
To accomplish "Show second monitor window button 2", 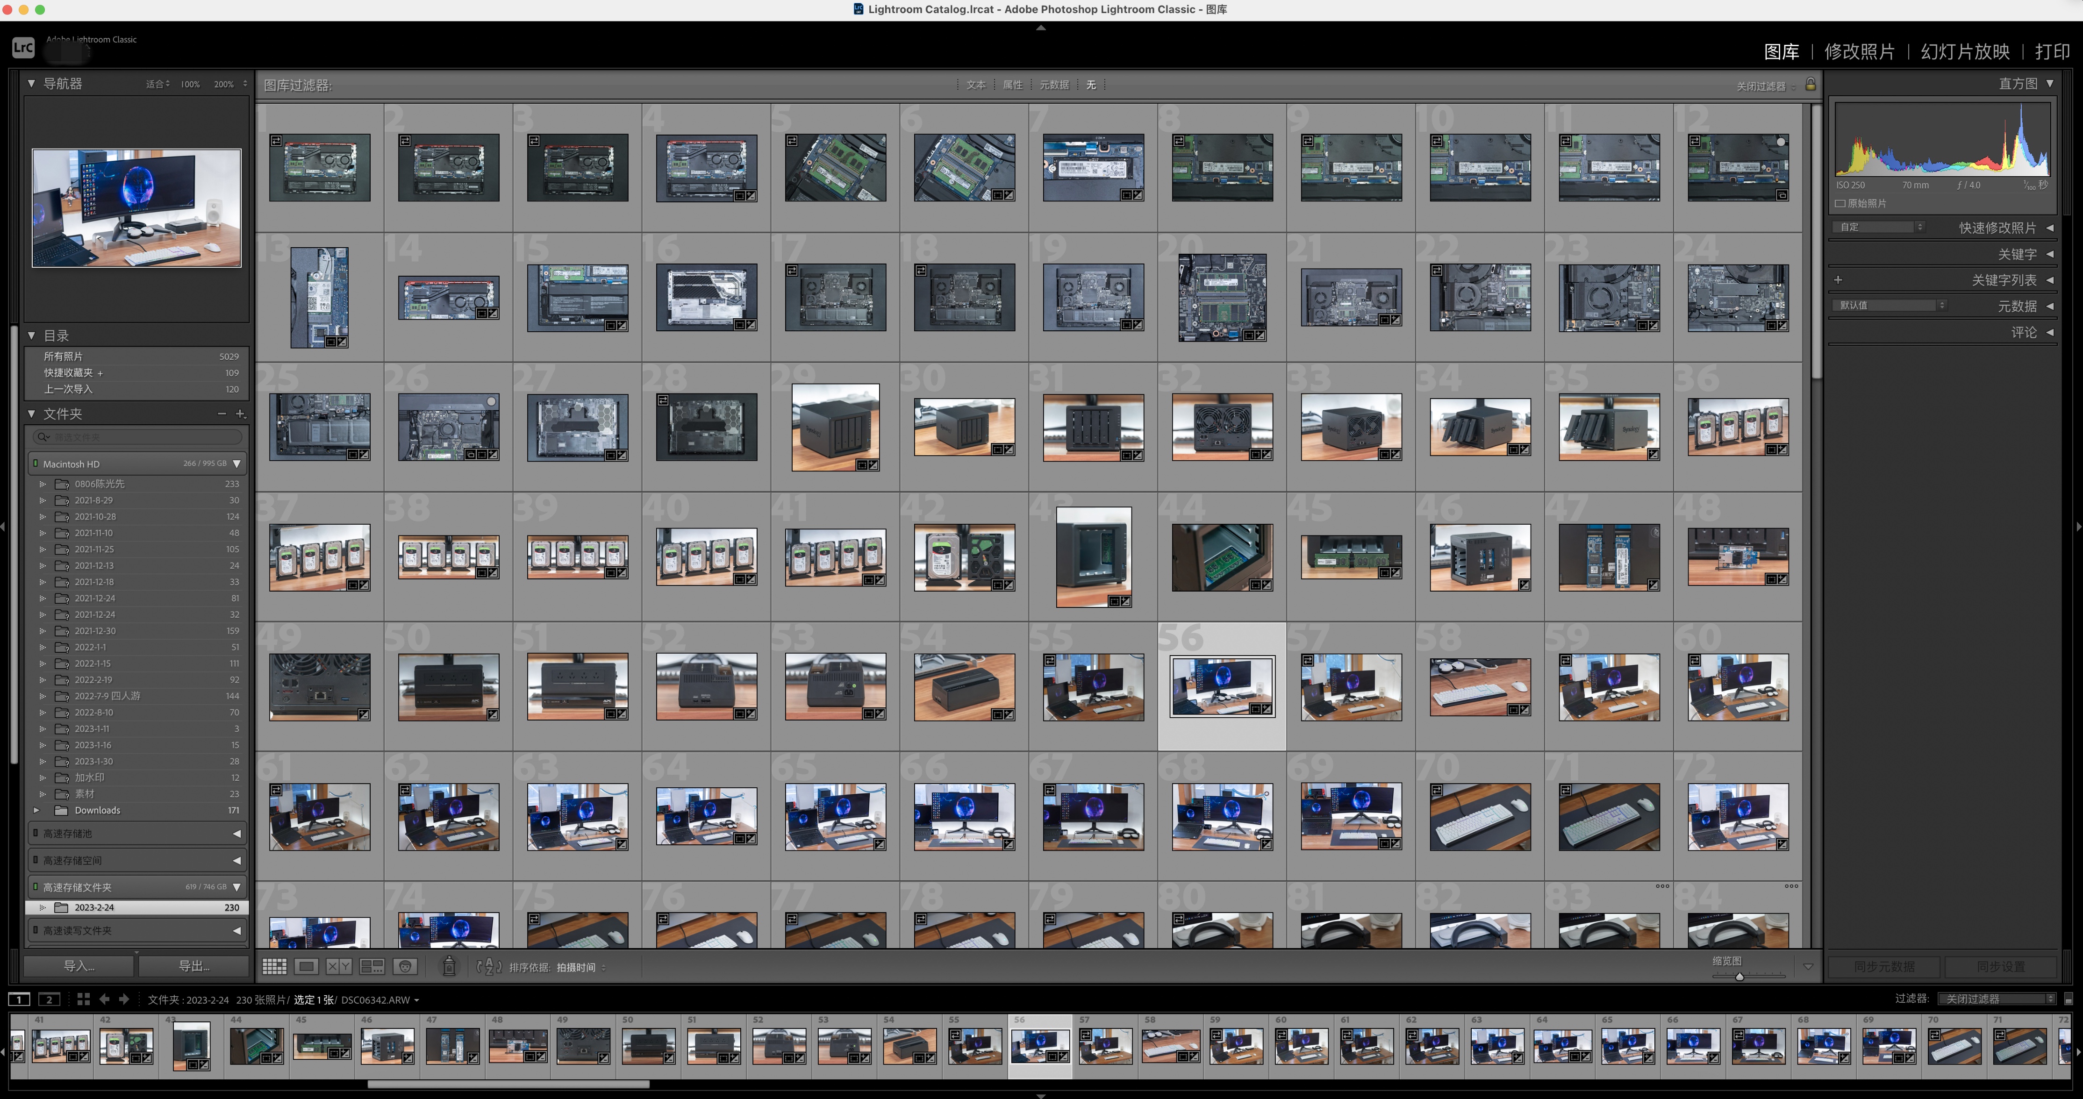I will click(x=50, y=999).
